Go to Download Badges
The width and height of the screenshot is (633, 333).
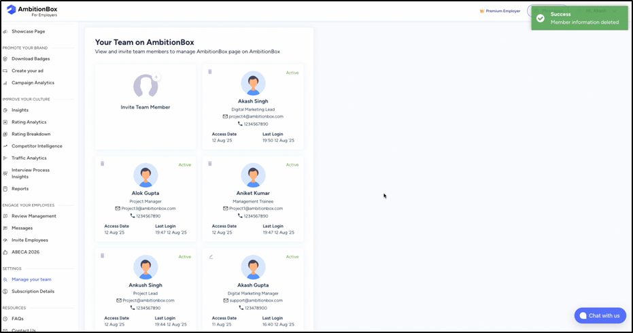pos(31,58)
